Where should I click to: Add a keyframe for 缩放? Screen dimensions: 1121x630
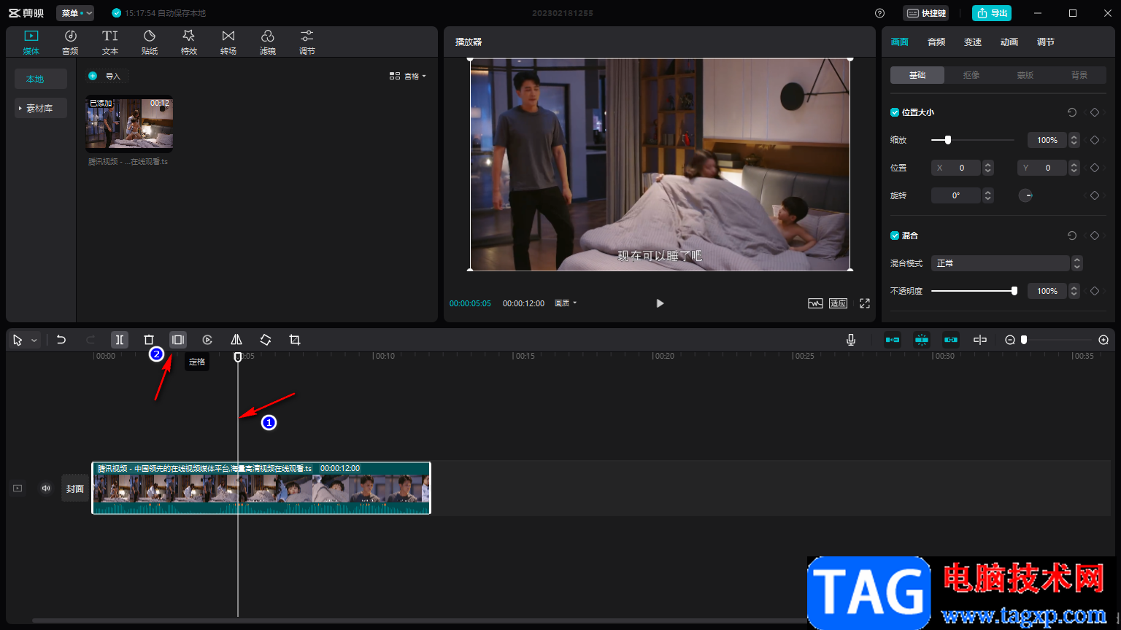1095,140
